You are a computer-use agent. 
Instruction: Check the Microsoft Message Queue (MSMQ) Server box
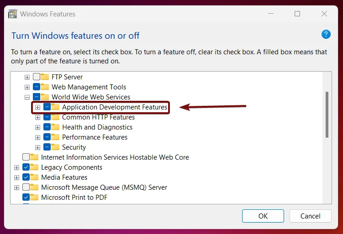click(26, 187)
